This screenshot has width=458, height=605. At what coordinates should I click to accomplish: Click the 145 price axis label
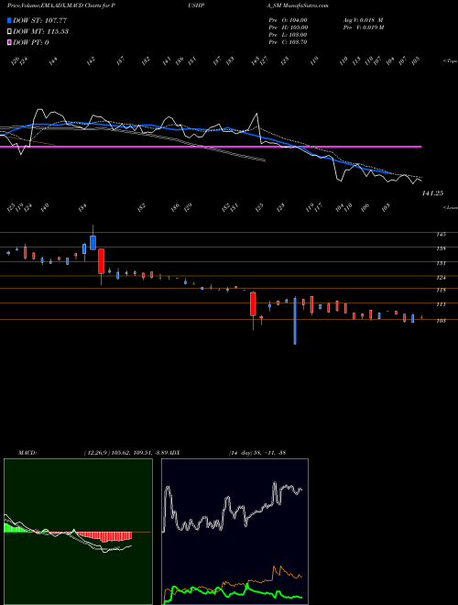click(442, 234)
